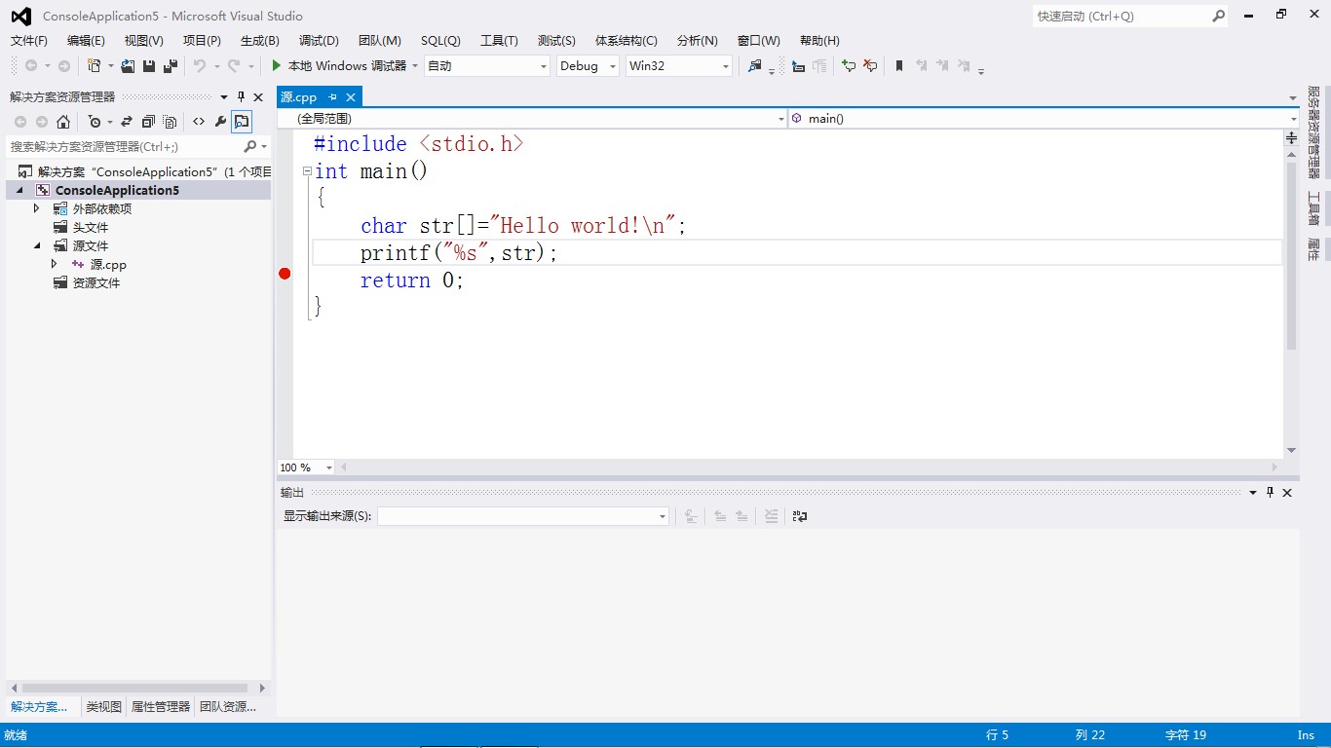Click the sync with active document icon
The width and height of the screenshot is (1331, 748).
(x=127, y=122)
